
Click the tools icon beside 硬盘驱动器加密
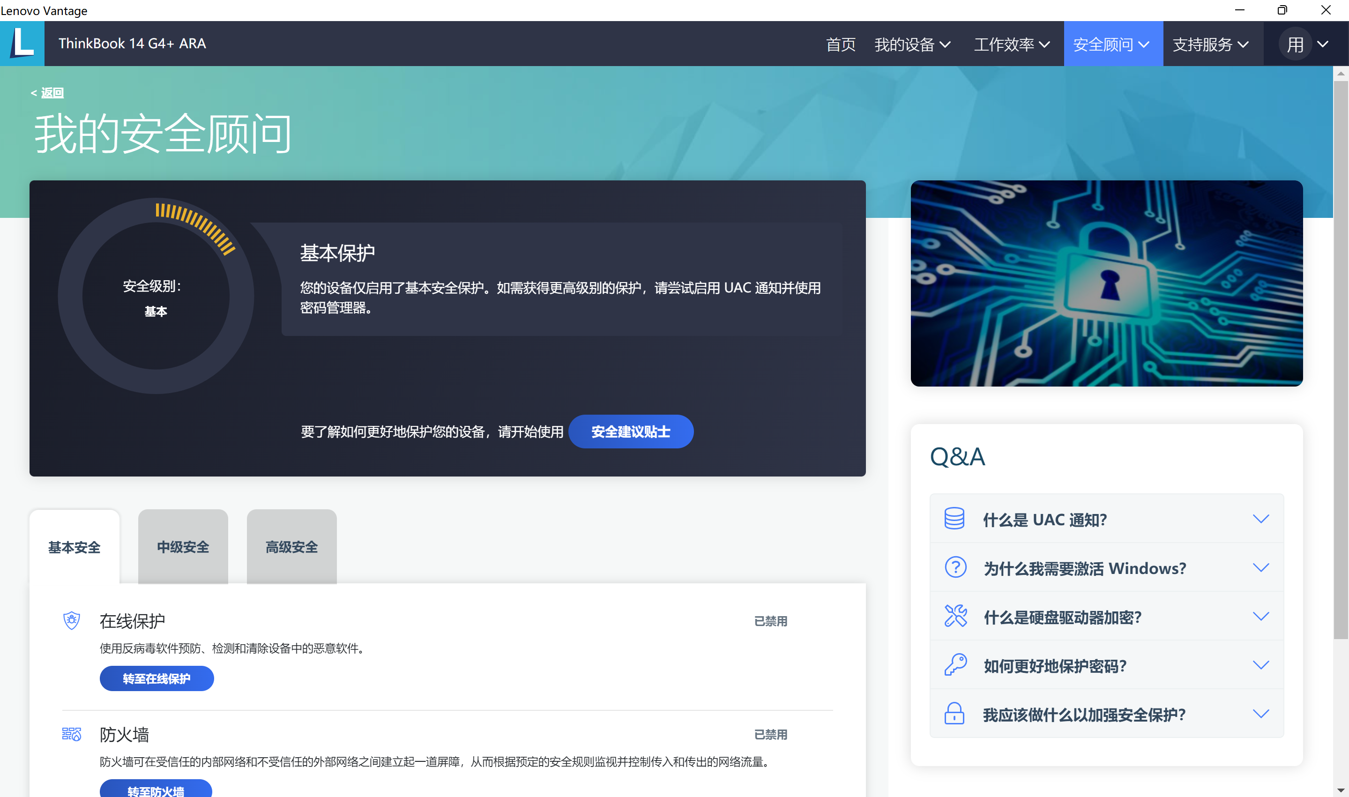[x=955, y=616]
